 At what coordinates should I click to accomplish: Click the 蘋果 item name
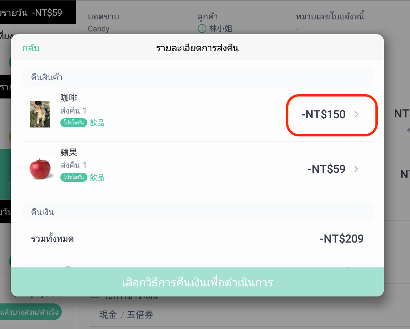pos(69,153)
